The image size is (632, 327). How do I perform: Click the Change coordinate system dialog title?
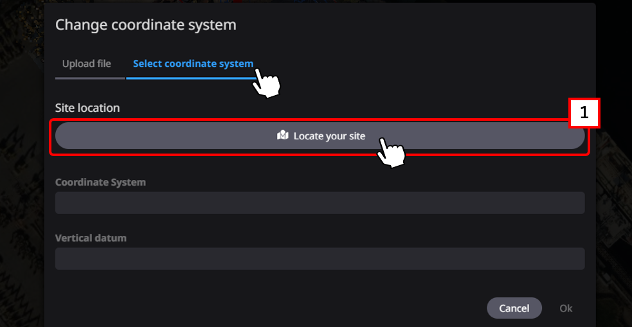pos(146,25)
